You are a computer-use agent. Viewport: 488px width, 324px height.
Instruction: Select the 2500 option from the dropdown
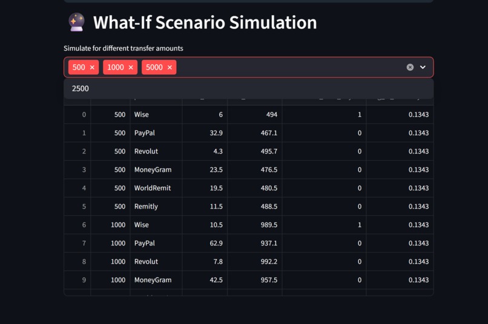pos(249,88)
